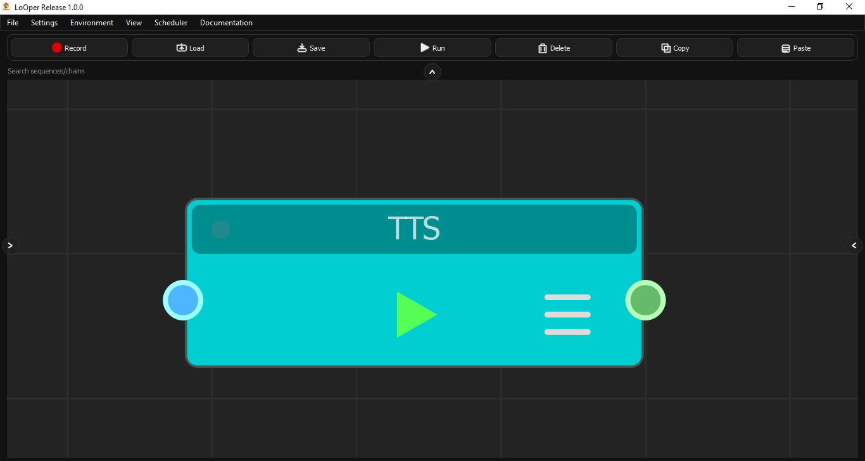Select the blue input port on the TTS node
The image size is (865, 461).
183,300
